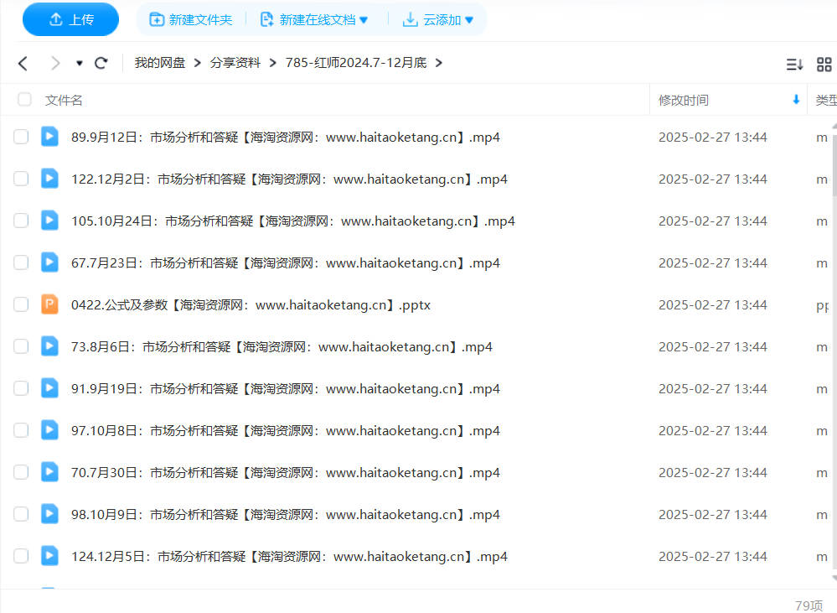Expand chevron after 785-红师2024.7-12月底 breadcrumb
Screen dimensions: 837x613
point(439,63)
